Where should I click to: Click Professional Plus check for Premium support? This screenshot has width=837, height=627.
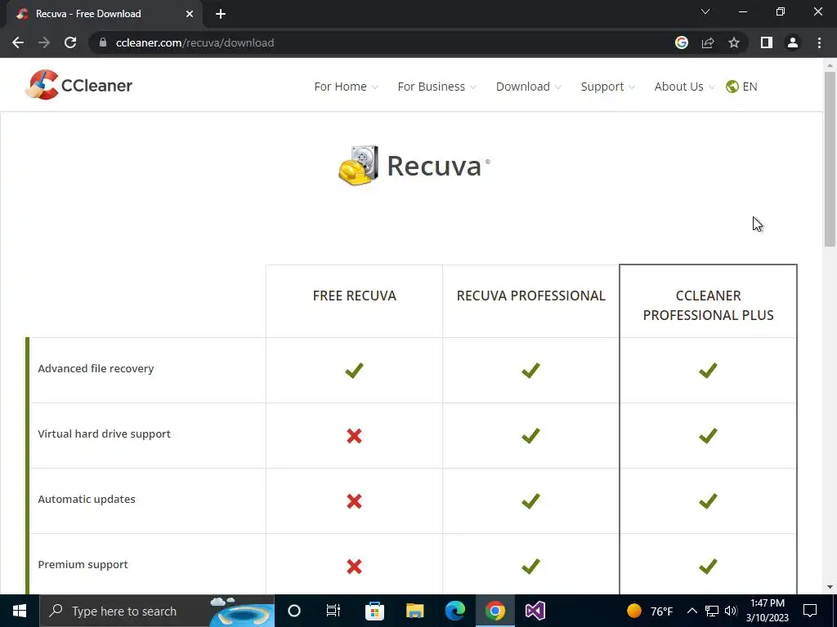[708, 567]
